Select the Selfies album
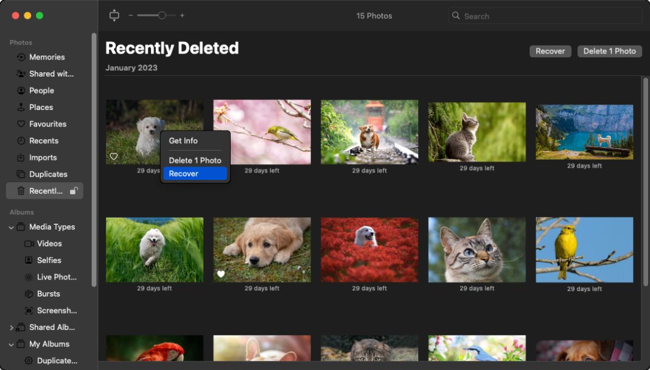The image size is (650, 370). tap(49, 260)
